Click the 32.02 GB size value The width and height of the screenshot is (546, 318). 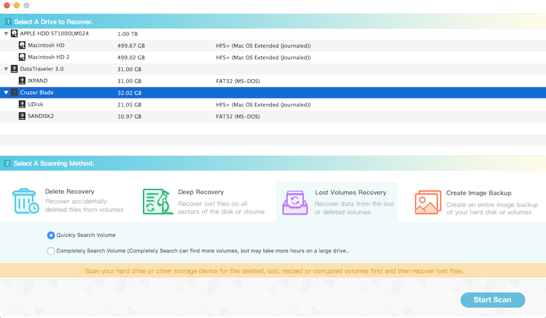tap(129, 93)
